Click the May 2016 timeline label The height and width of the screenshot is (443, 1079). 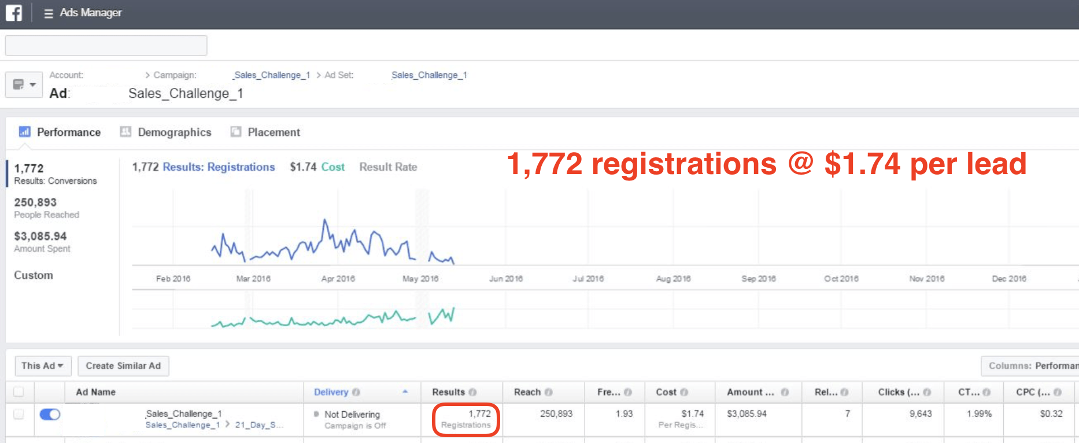(x=420, y=279)
